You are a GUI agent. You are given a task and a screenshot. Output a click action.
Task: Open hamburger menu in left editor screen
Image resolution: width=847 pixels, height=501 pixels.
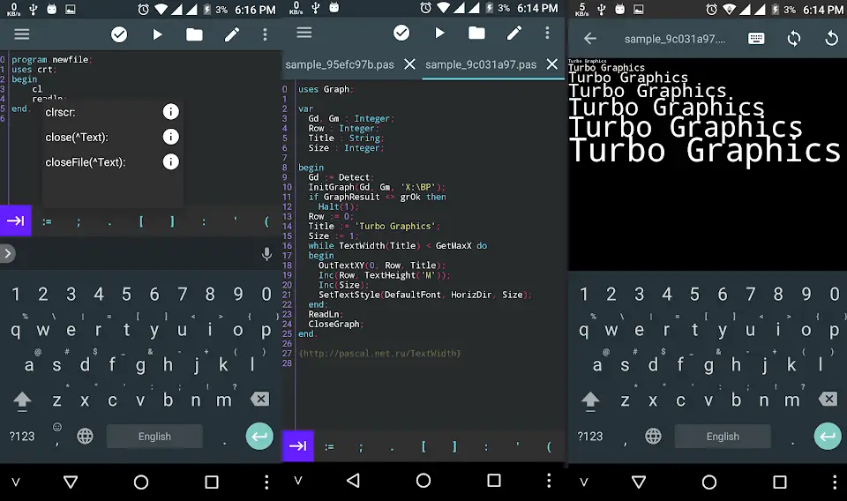[x=21, y=34]
